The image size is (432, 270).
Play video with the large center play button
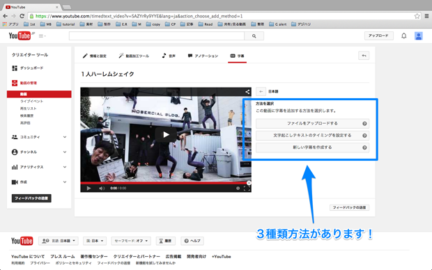pos(166,134)
